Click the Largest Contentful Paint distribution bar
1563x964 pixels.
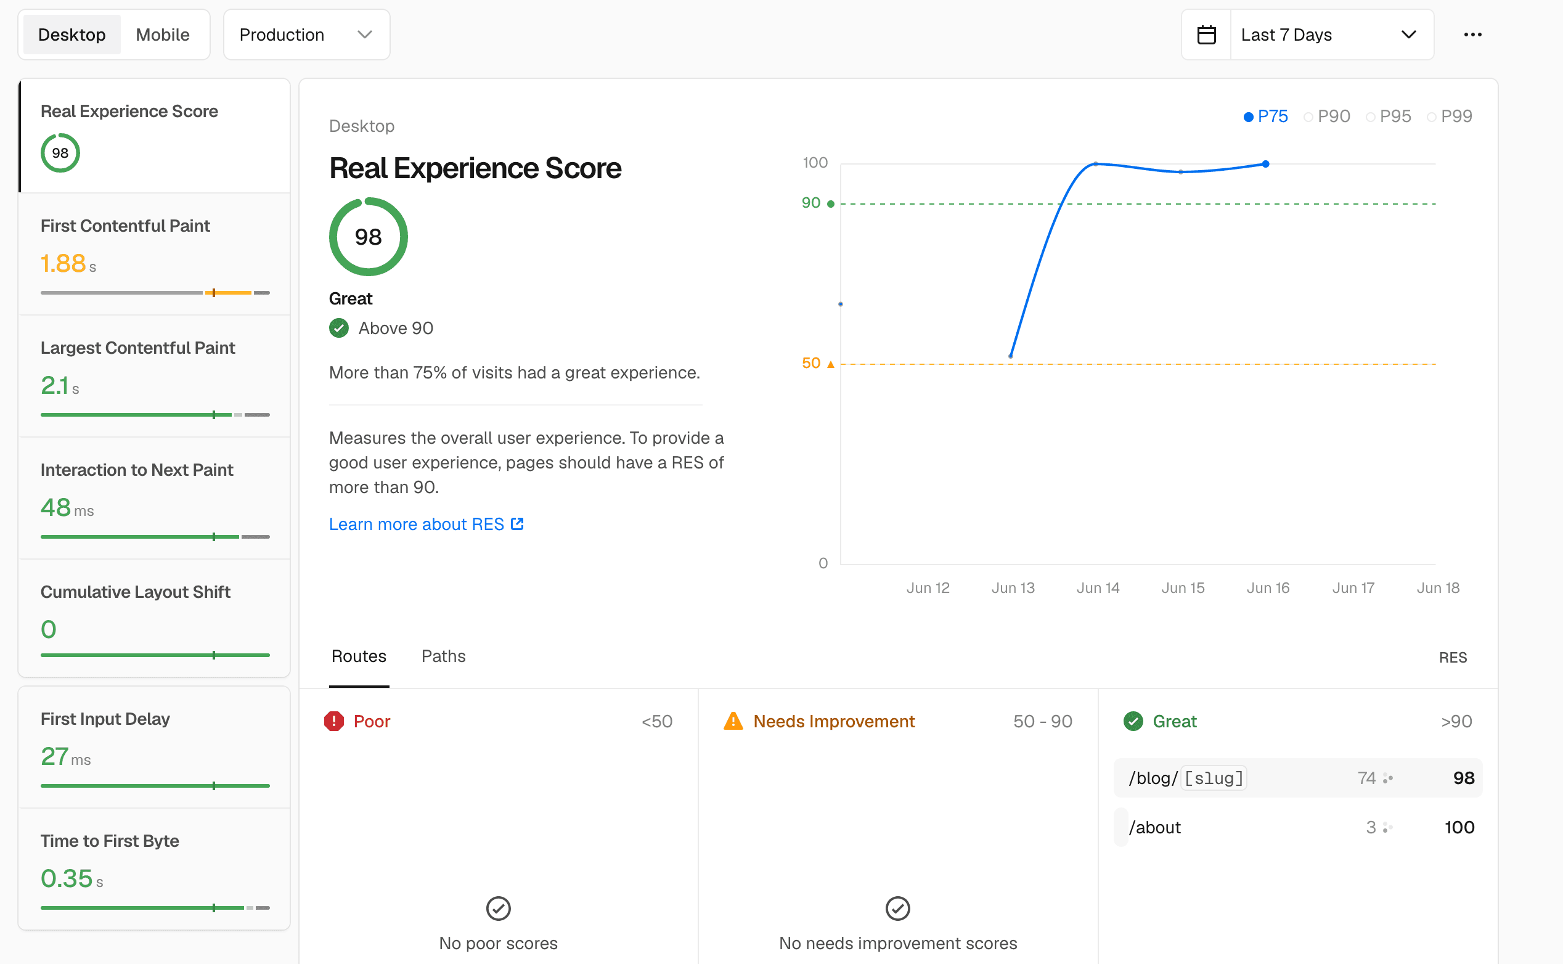(155, 414)
